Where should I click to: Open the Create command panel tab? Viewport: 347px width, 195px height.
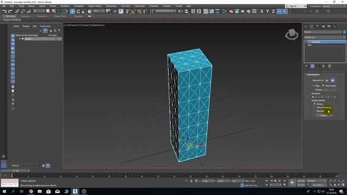306,27
